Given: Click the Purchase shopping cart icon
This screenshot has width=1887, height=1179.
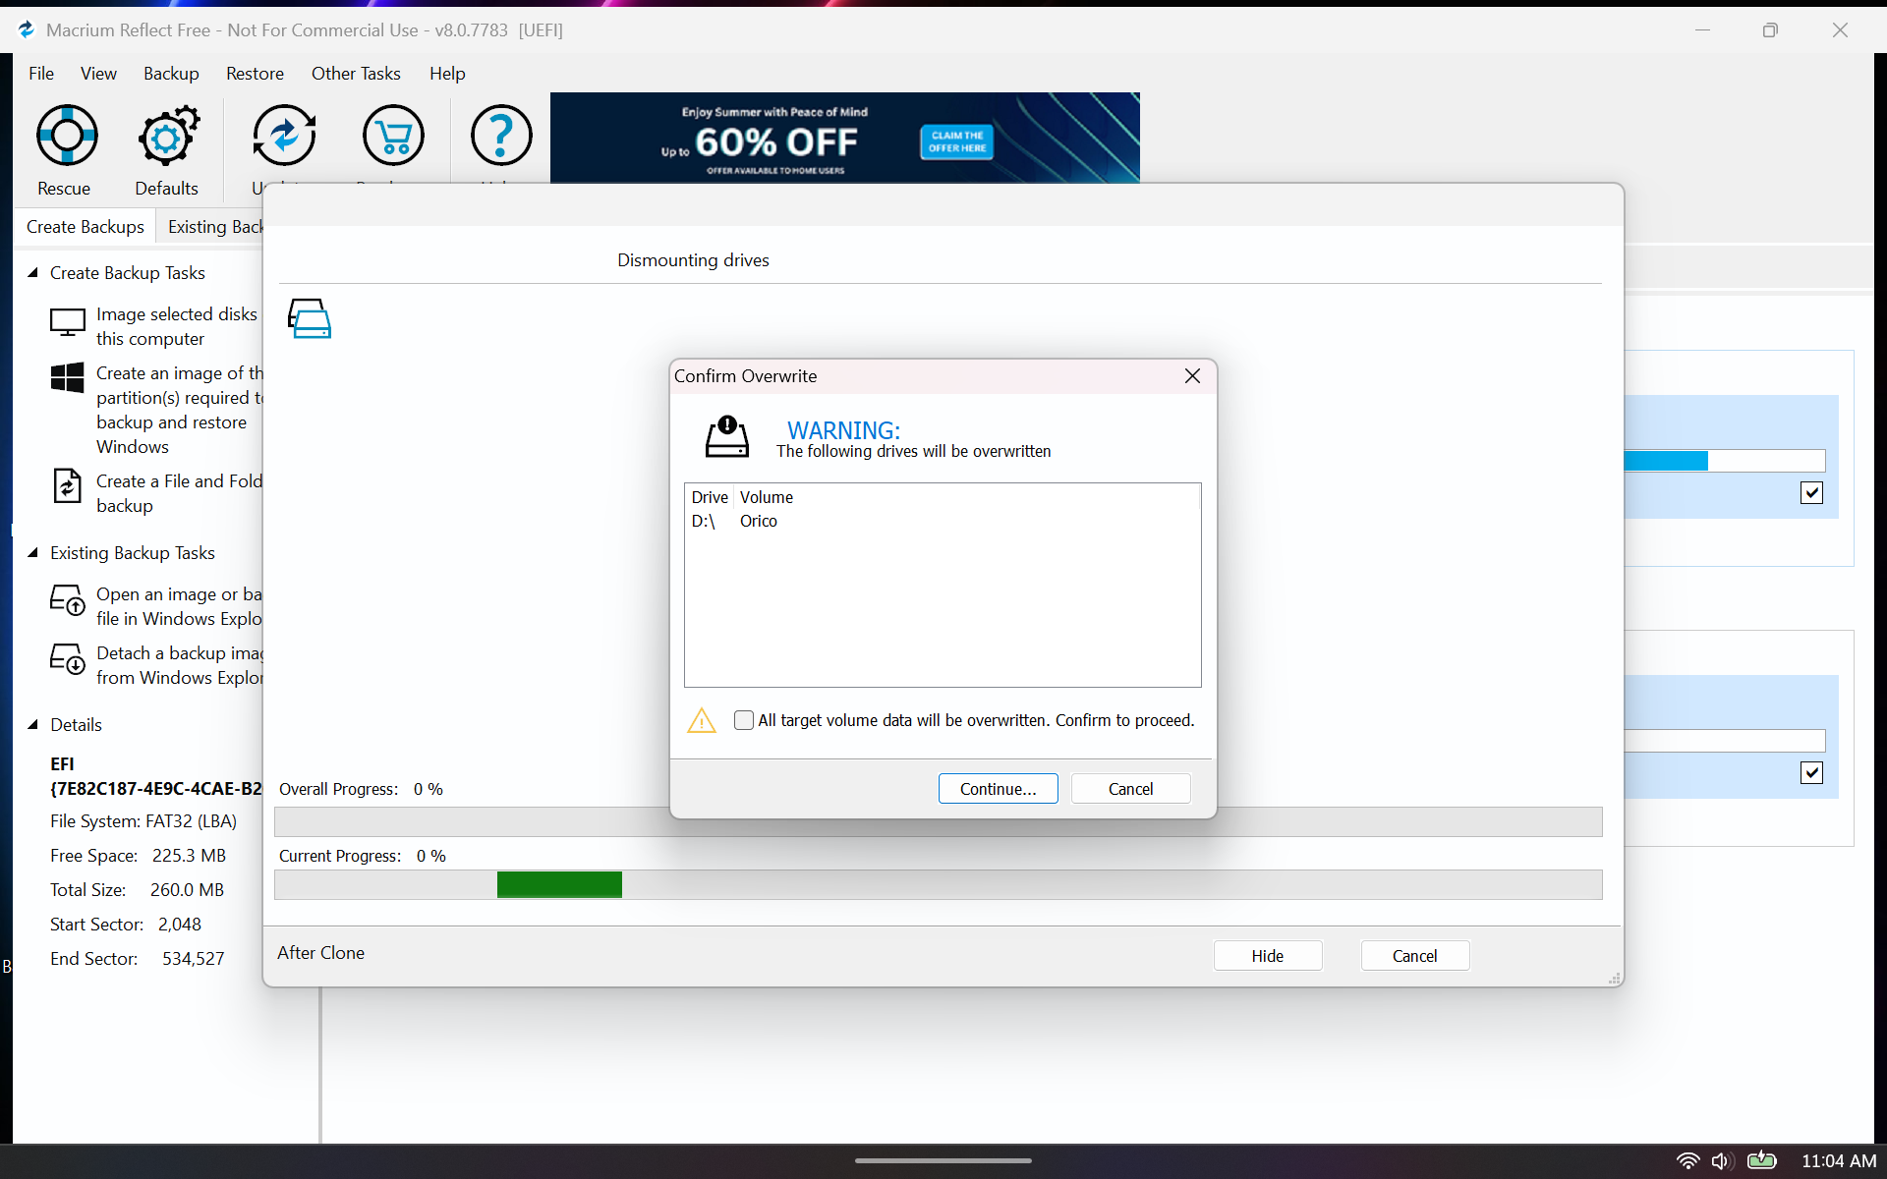Looking at the screenshot, I should [393, 136].
